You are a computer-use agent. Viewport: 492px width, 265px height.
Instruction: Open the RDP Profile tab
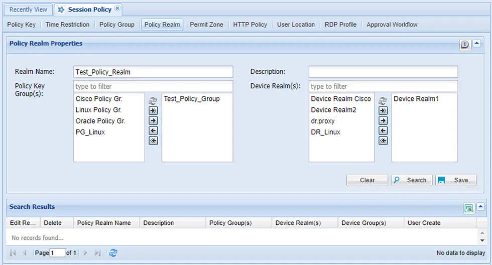[340, 25]
